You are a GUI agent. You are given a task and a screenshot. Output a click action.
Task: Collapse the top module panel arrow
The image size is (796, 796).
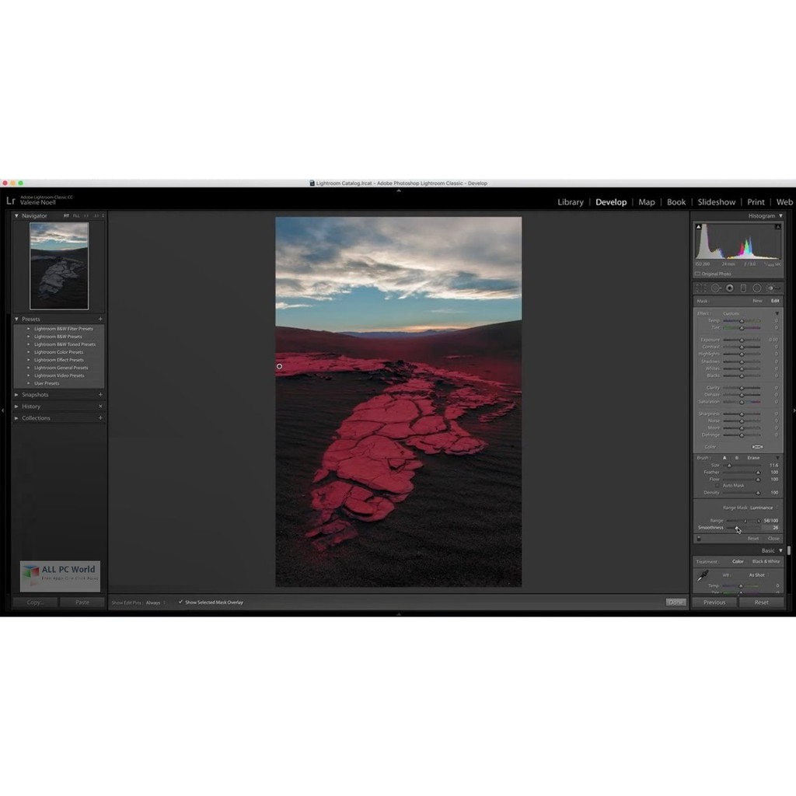click(399, 190)
